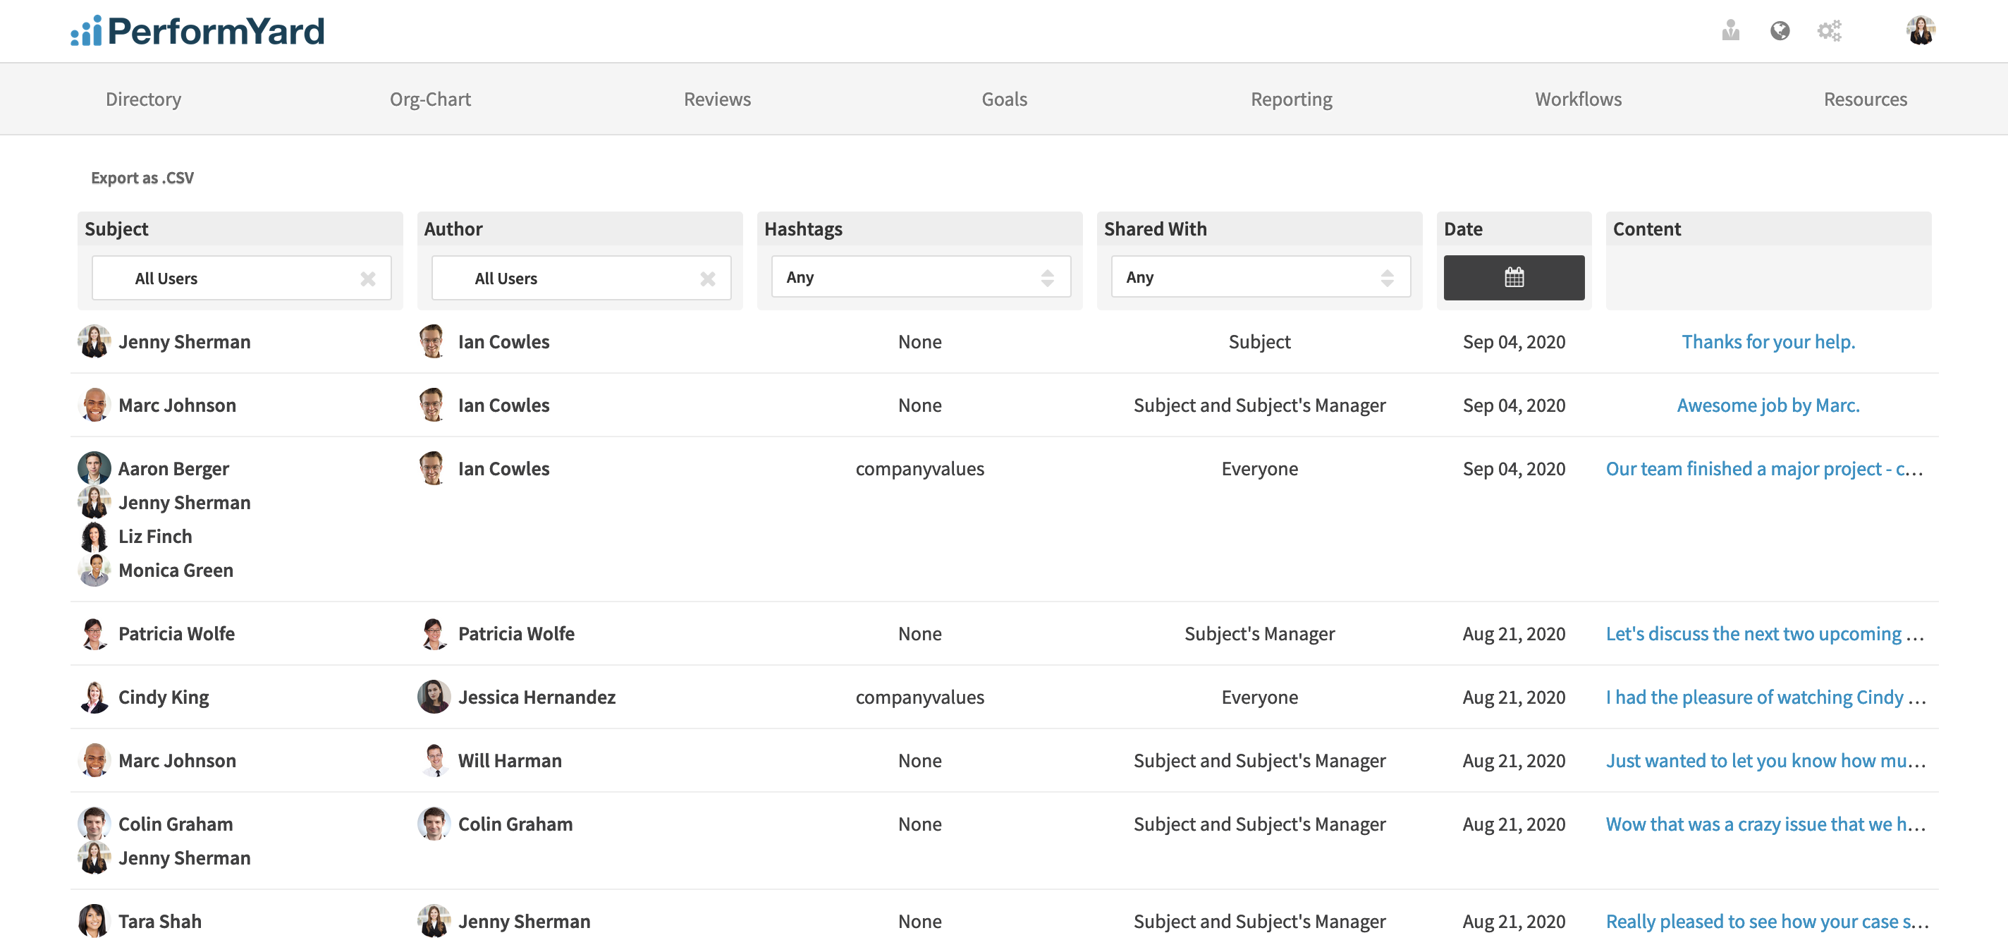Click the person silhouette icon near the top right
This screenshot has height=952, width=2008.
pos(1730,30)
